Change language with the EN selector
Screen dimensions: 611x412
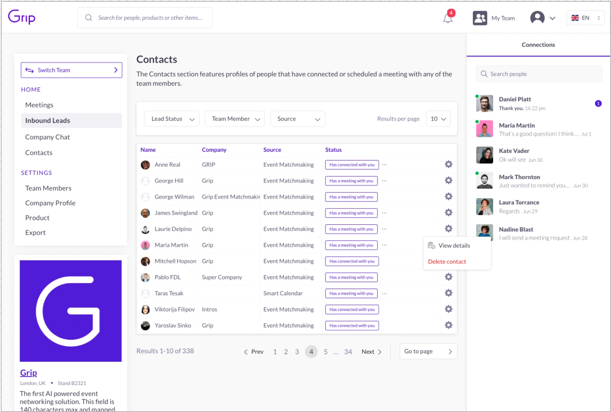pyautogui.click(x=585, y=18)
